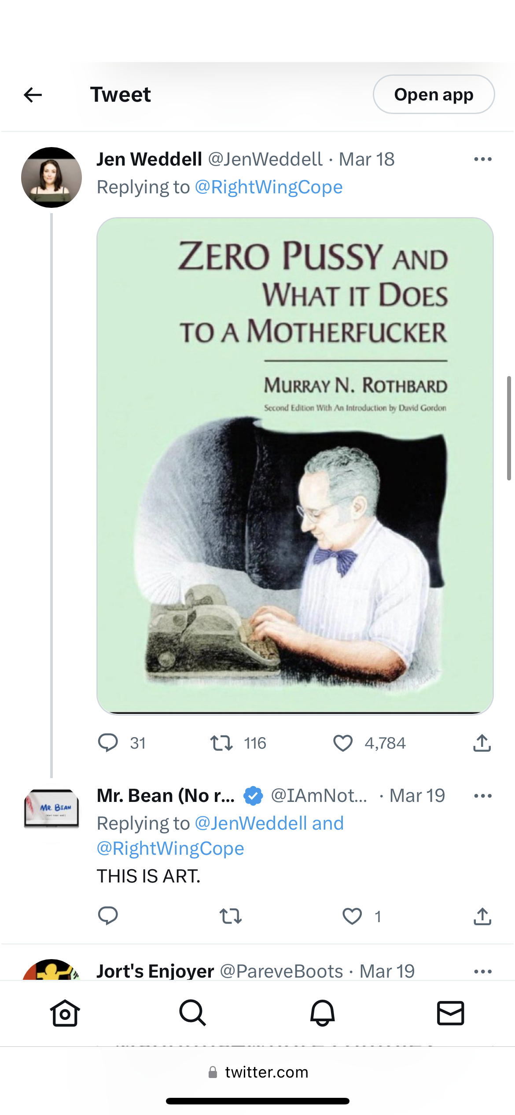Viewport: 515px width, 1115px height.
Task: Switch to the Notifications bell tab
Action: click(322, 1013)
